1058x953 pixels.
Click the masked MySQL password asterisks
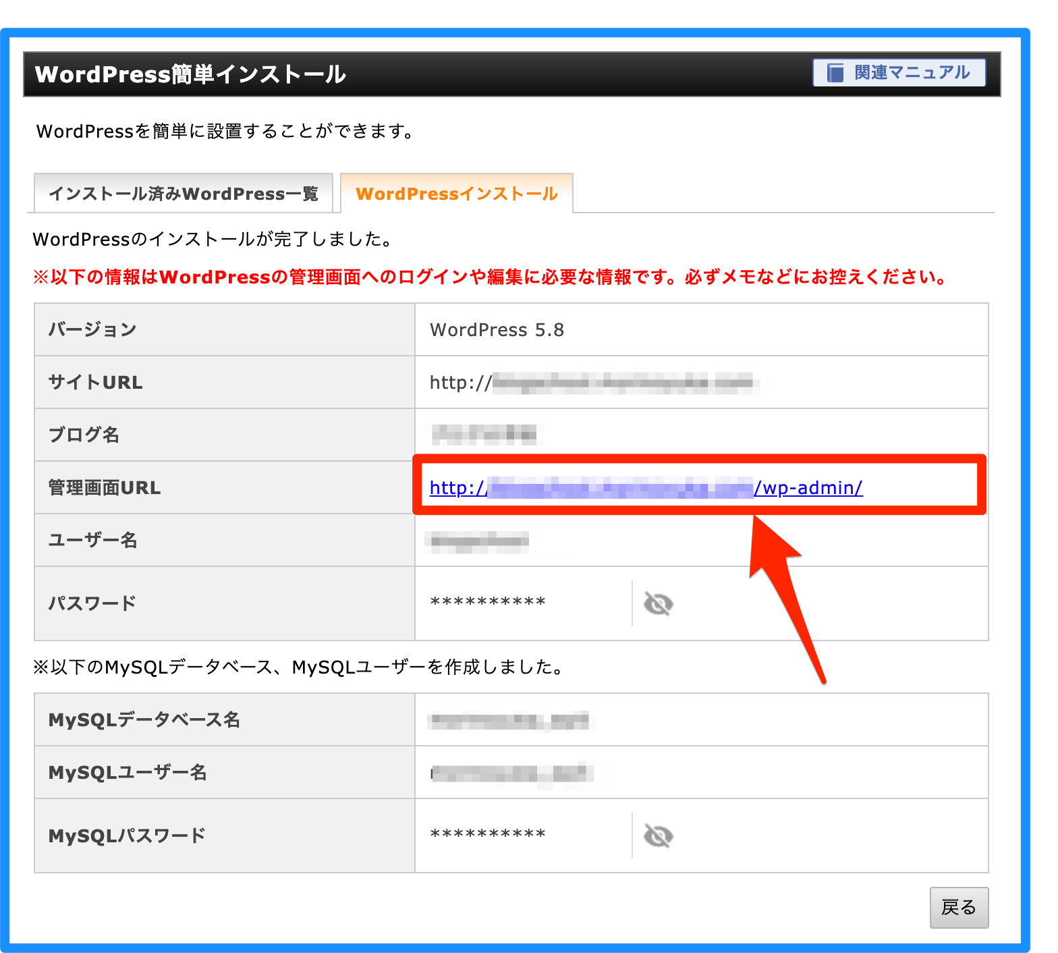point(488,834)
